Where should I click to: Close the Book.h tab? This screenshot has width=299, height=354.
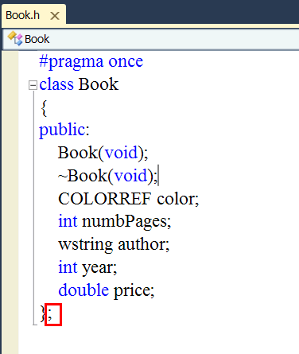coord(55,16)
